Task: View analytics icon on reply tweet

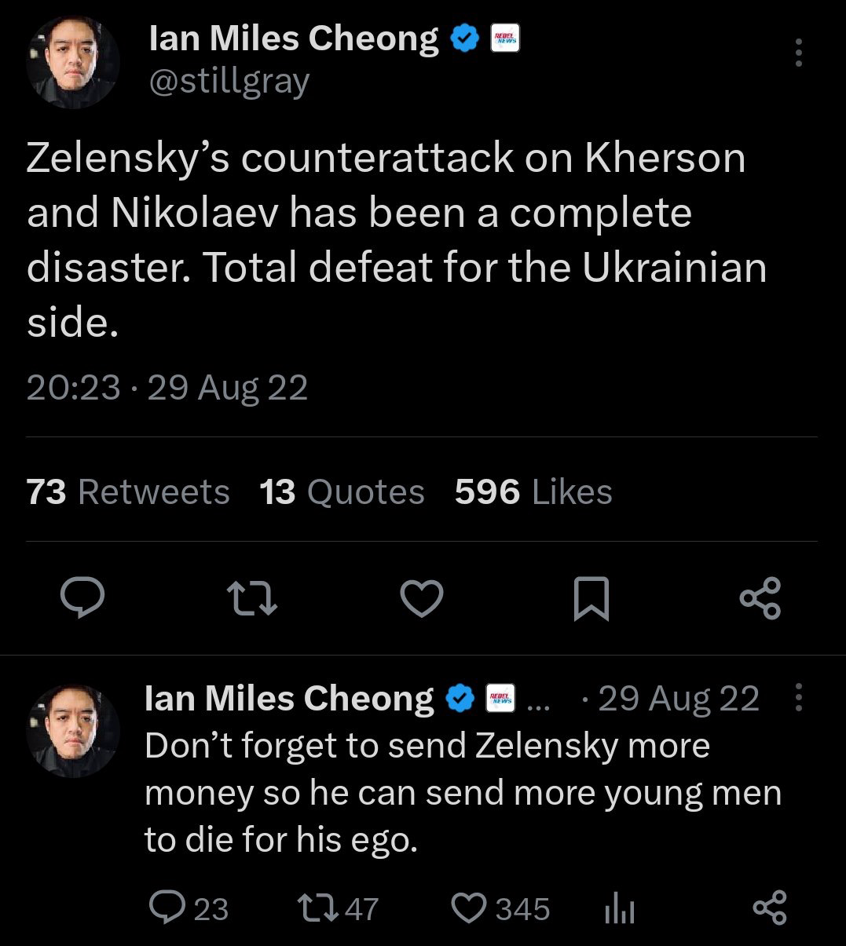Action: tap(619, 909)
